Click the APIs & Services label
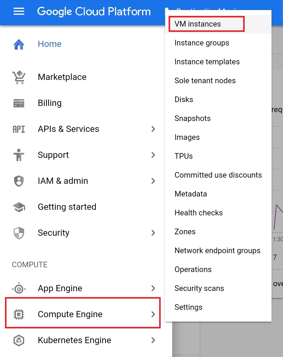Screen dimensions: 283x357 coord(68,129)
